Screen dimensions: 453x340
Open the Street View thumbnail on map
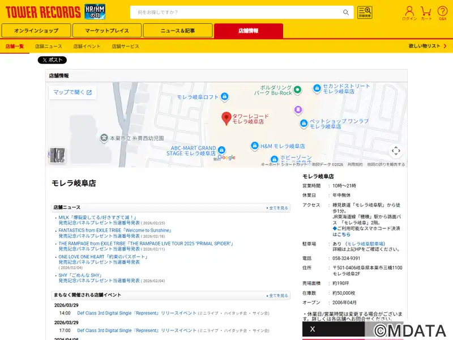pyautogui.click(x=57, y=155)
